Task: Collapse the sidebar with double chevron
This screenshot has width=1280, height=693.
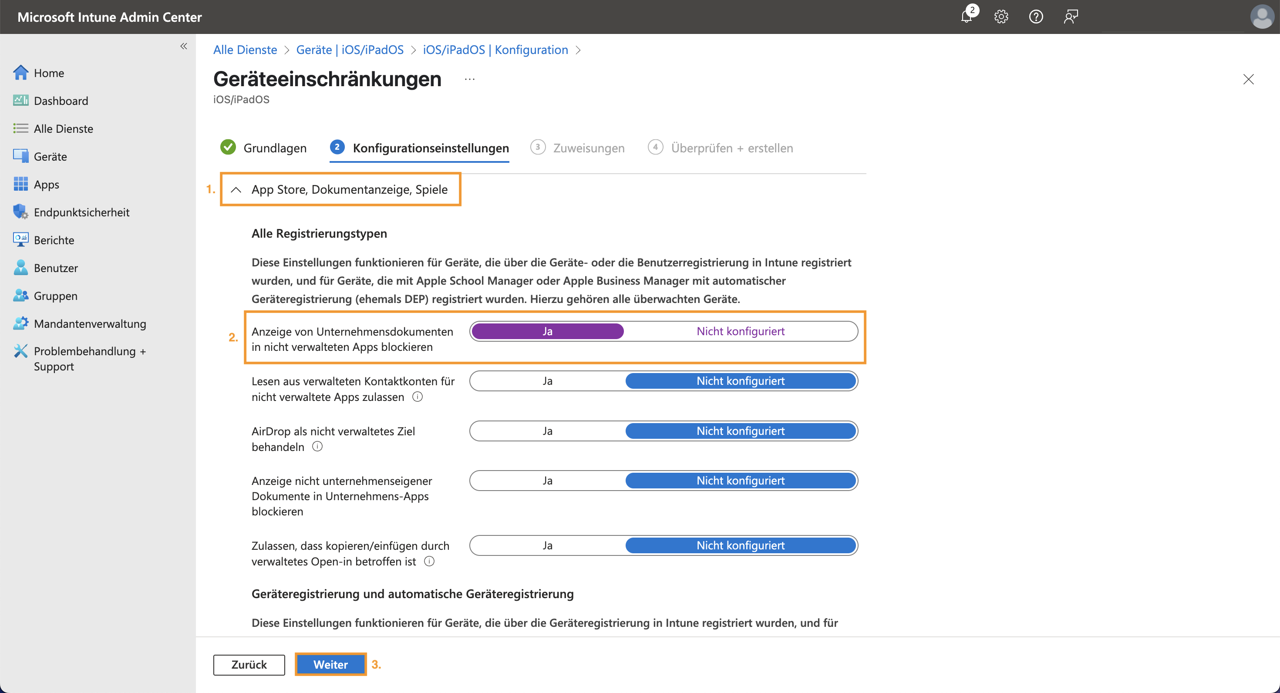Action: [183, 46]
